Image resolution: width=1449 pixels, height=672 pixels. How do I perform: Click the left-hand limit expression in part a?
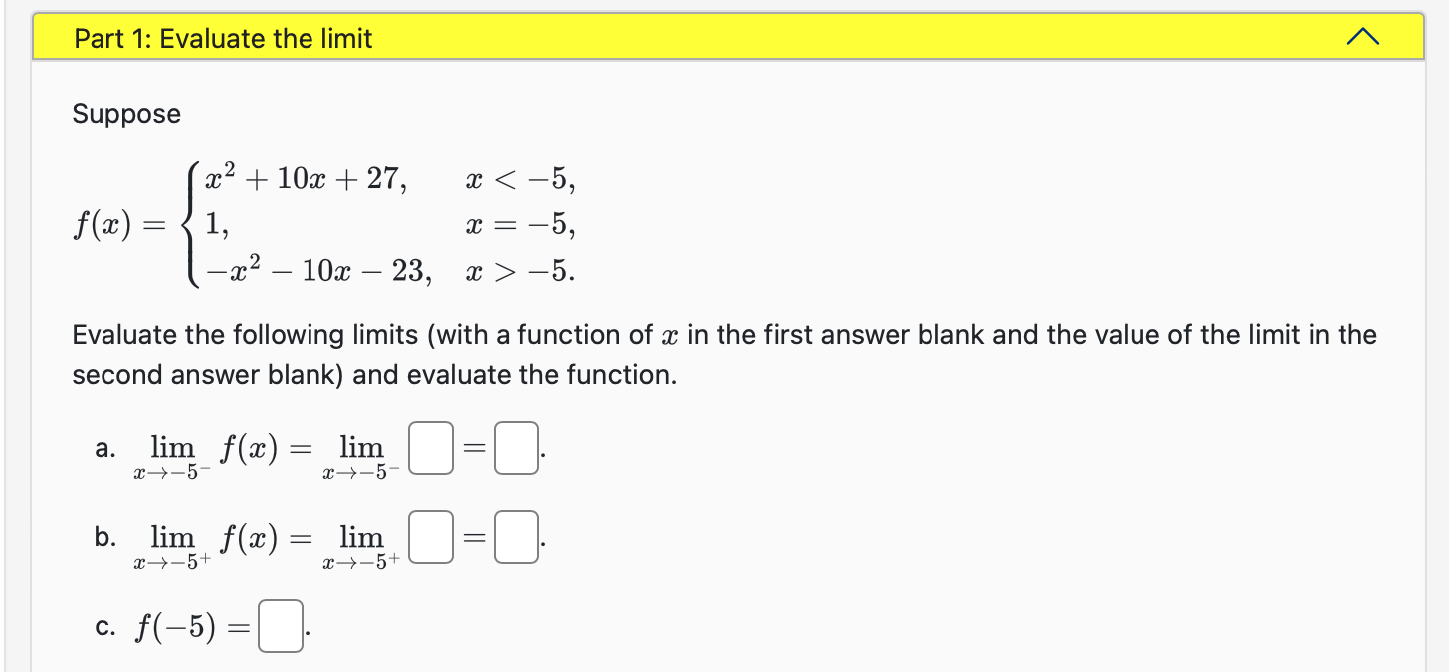click(206, 452)
